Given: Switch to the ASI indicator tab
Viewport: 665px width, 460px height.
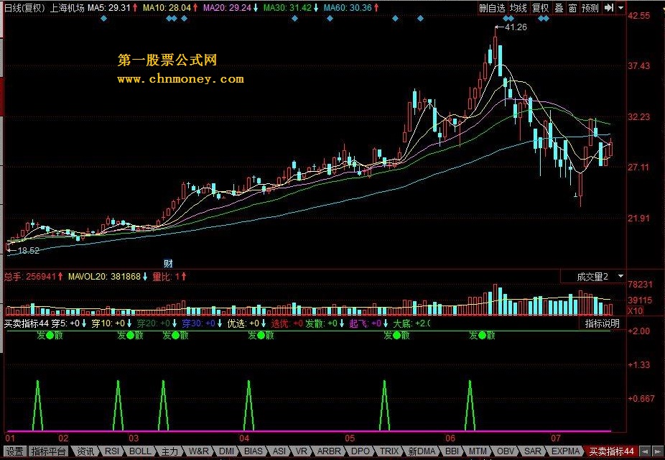Looking at the screenshot, I should pos(279,451).
